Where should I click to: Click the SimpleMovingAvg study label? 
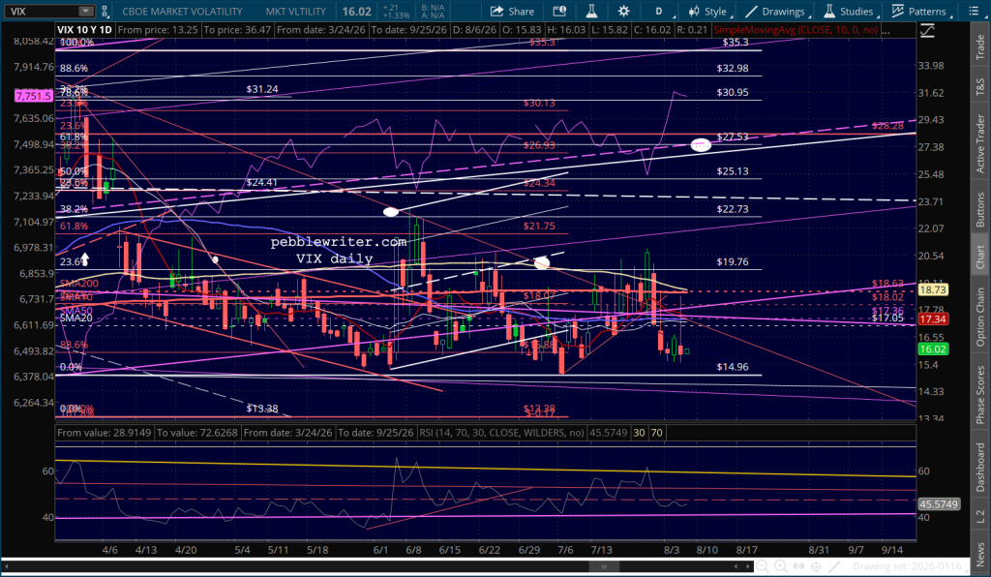[796, 30]
